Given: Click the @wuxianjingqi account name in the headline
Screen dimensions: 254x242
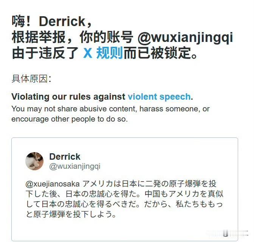Looking at the screenshot, I should coord(185,37).
